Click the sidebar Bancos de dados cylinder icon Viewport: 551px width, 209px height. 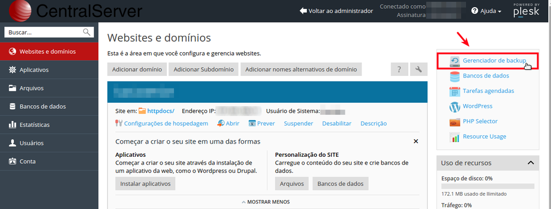pyautogui.click(x=12, y=106)
